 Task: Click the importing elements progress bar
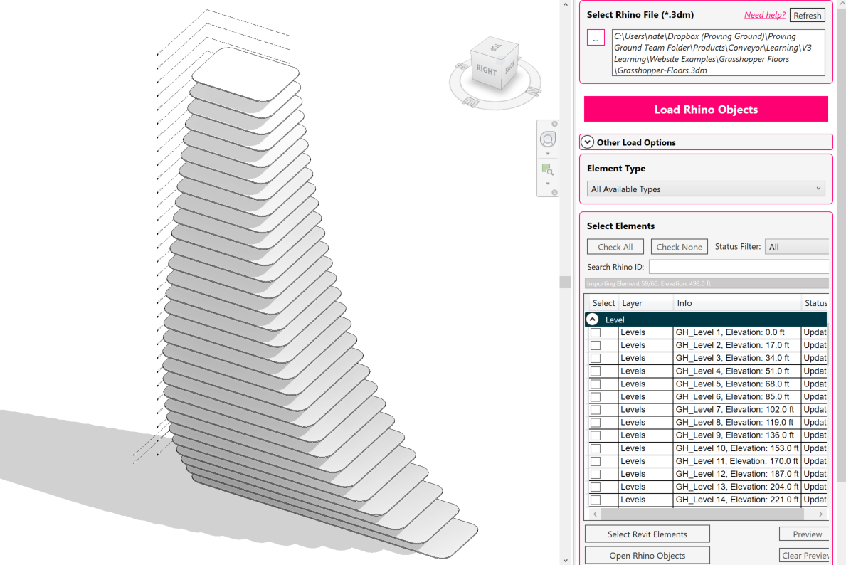point(706,282)
